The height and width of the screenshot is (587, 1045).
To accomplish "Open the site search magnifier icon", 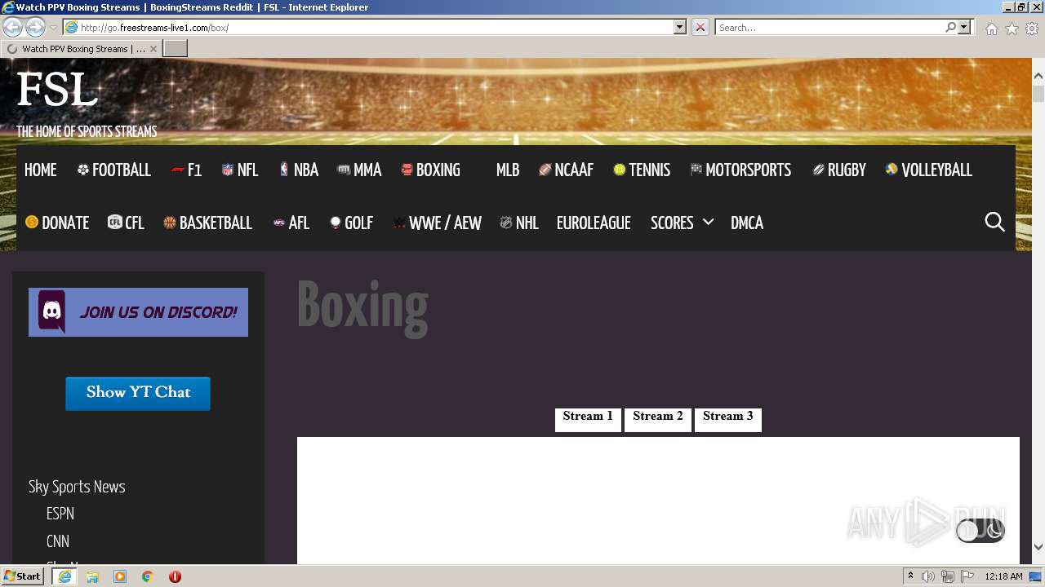I will pyautogui.click(x=994, y=222).
